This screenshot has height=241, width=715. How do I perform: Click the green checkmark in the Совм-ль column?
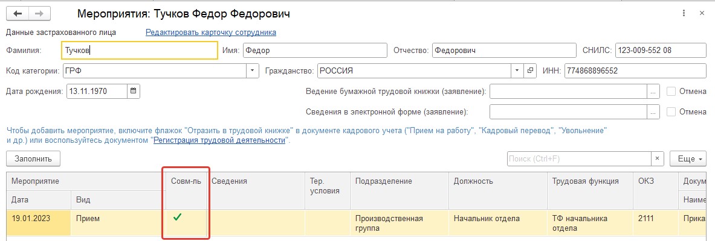177,218
